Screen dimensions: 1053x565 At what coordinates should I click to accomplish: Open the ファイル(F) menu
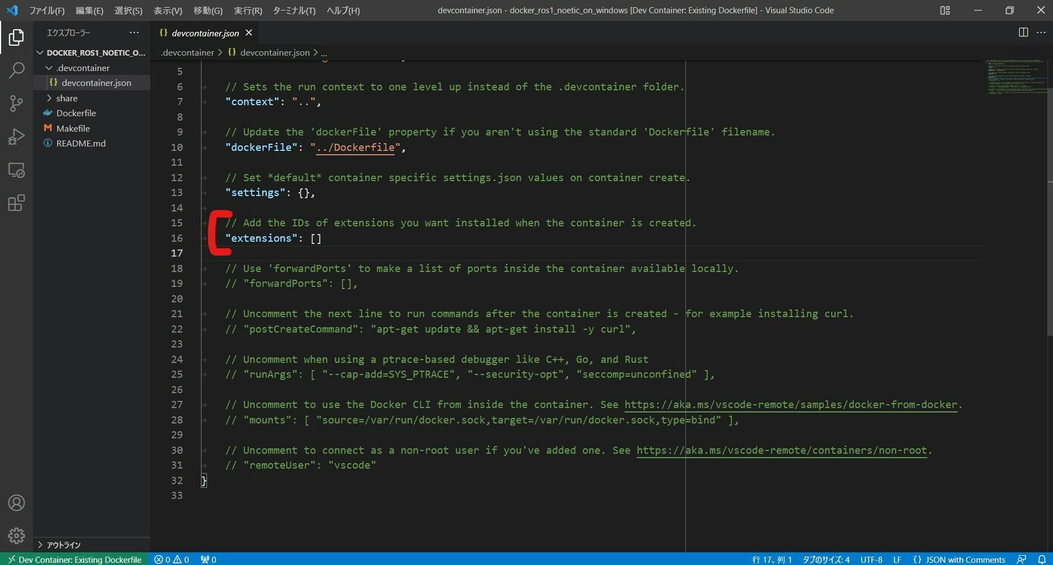pyautogui.click(x=46, y=10)
